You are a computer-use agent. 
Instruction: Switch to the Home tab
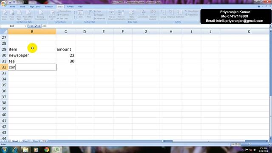12,7
